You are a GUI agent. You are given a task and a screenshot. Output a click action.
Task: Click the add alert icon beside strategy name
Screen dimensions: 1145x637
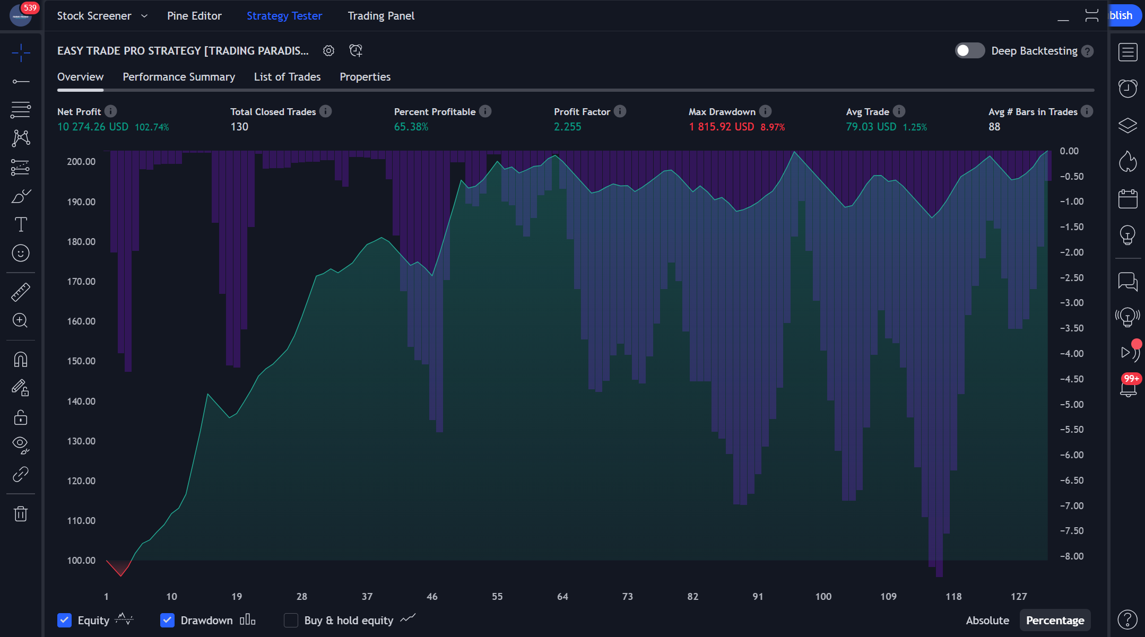tap(355, 51)
